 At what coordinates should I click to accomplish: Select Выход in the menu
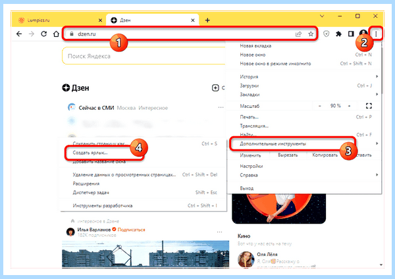pos(303,188)
